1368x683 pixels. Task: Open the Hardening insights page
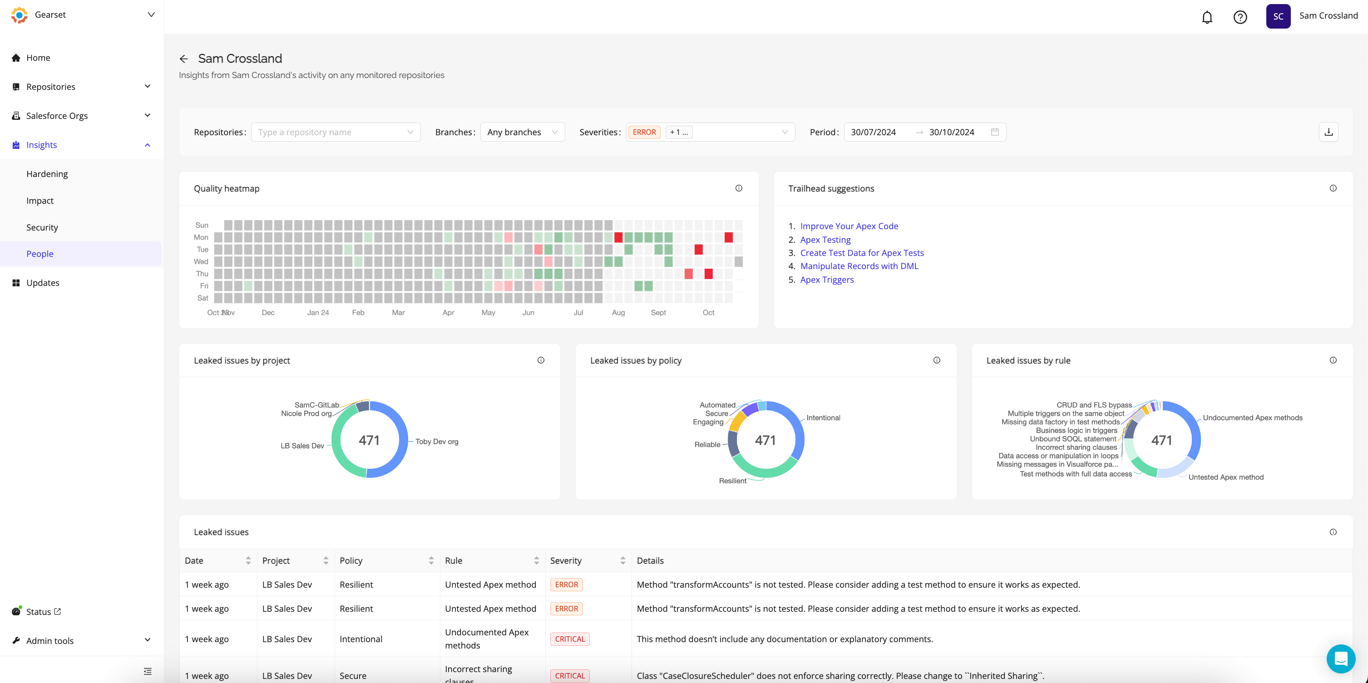coord(47,174)
